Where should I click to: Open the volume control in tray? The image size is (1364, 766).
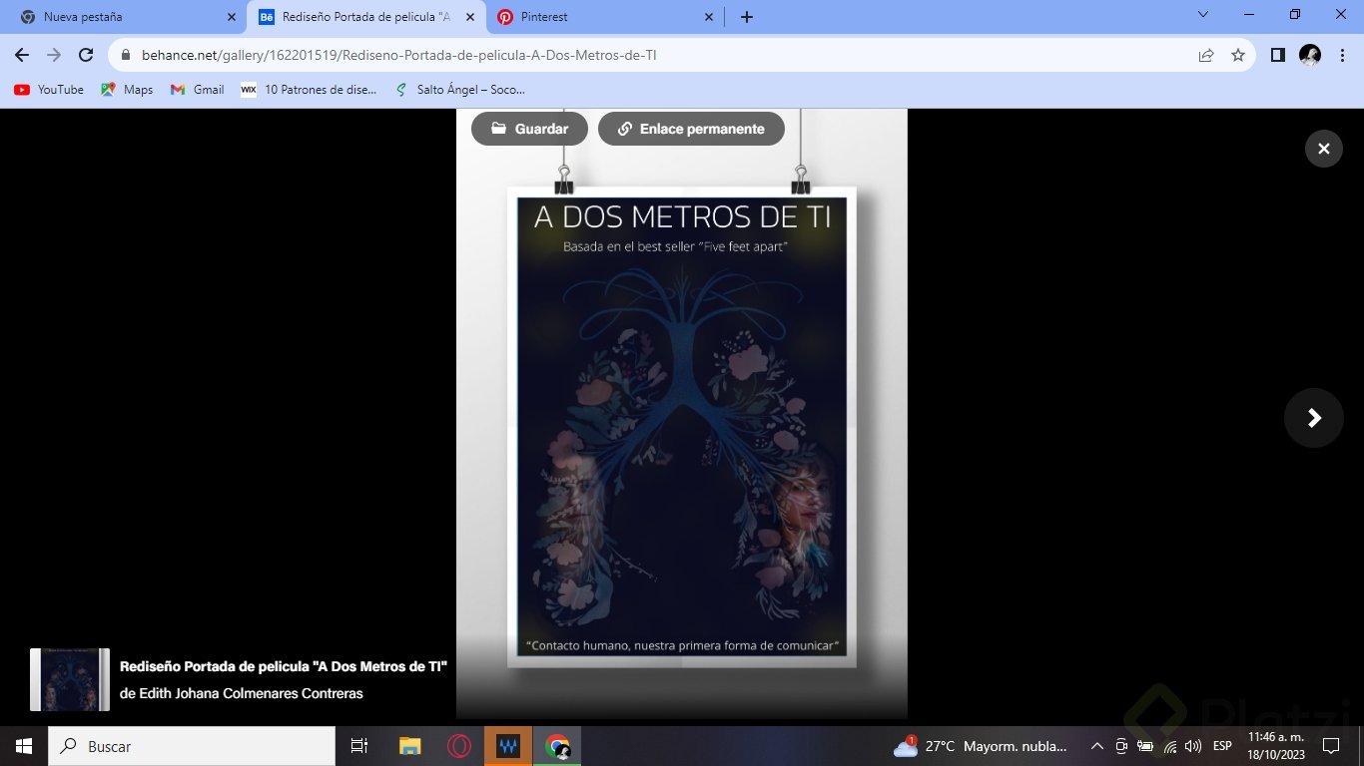pyautogui.click(x=1193, y=746)
